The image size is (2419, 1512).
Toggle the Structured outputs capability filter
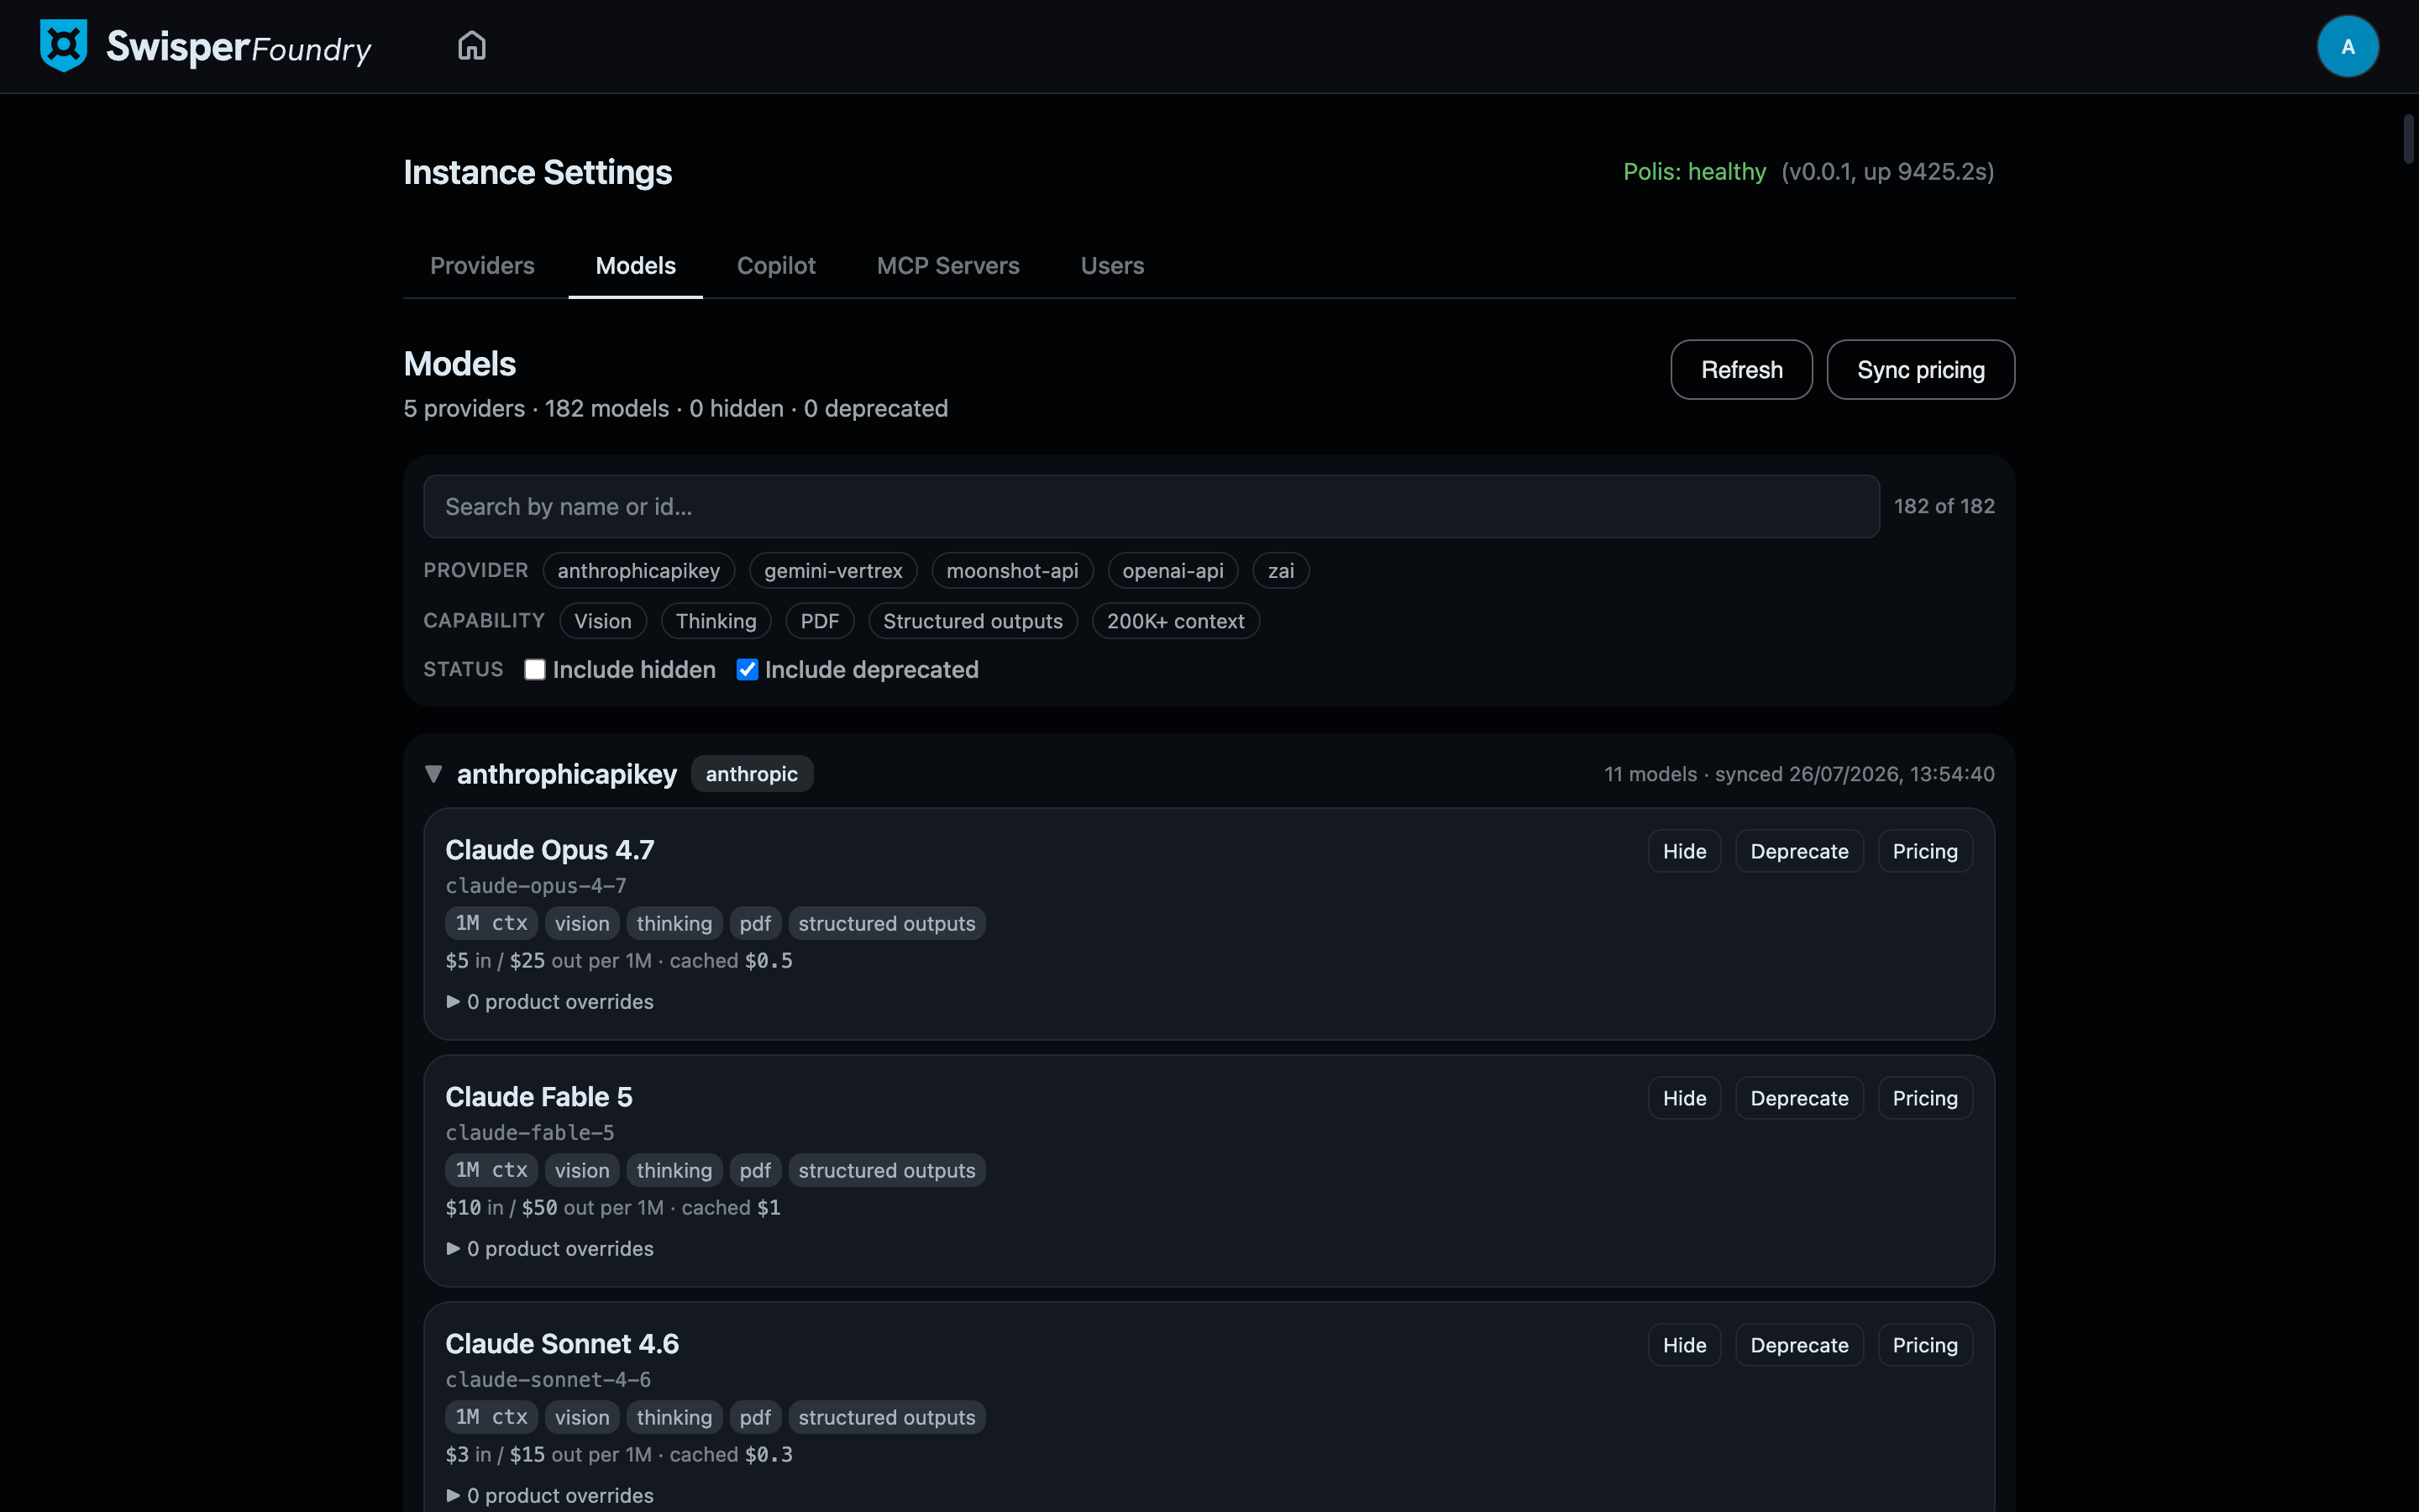tap(973, 621)
